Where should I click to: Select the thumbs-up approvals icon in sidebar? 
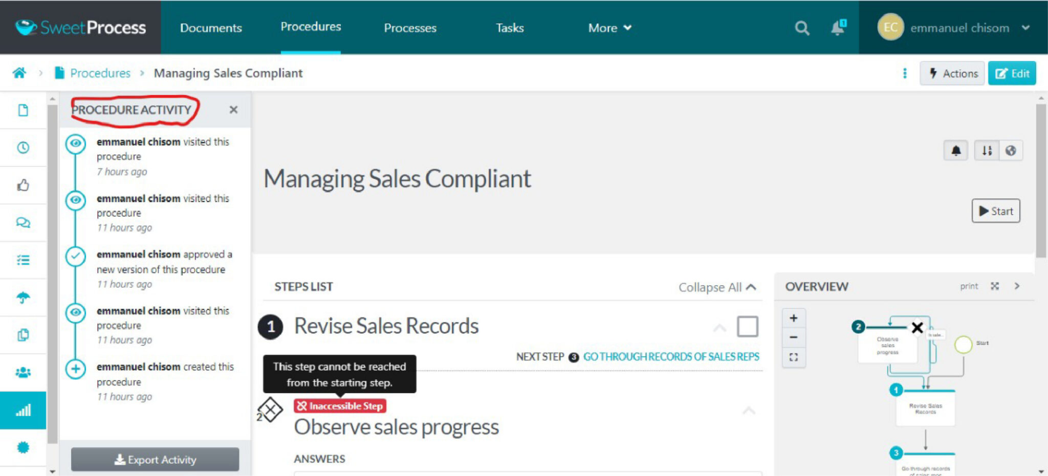pyautogui.click(x=23, y=185)
